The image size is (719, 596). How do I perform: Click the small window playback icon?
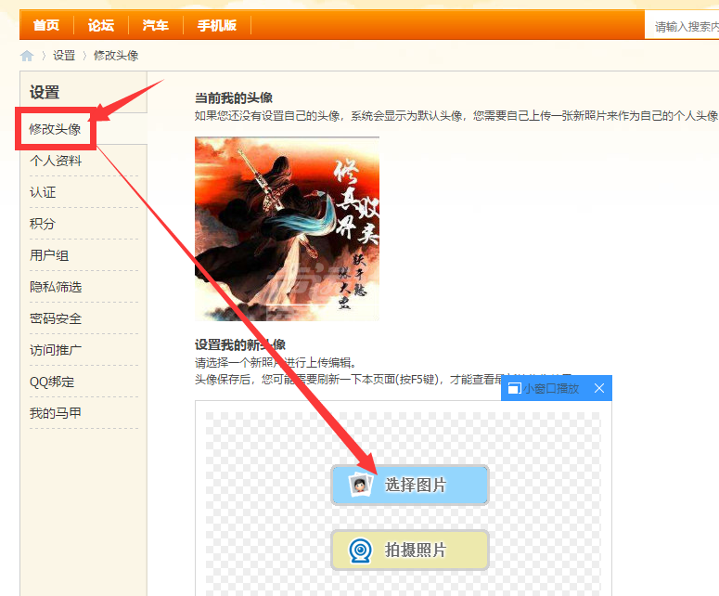coord(514,389)
